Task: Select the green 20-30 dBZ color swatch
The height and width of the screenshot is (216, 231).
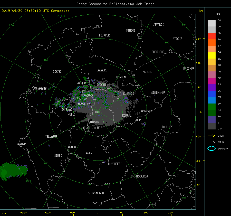Action: coord(211,107)
